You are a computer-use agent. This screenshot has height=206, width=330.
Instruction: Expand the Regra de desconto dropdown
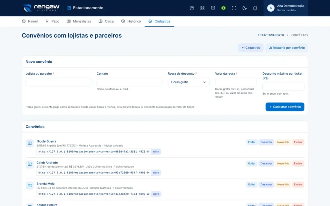tap(189, 82)
